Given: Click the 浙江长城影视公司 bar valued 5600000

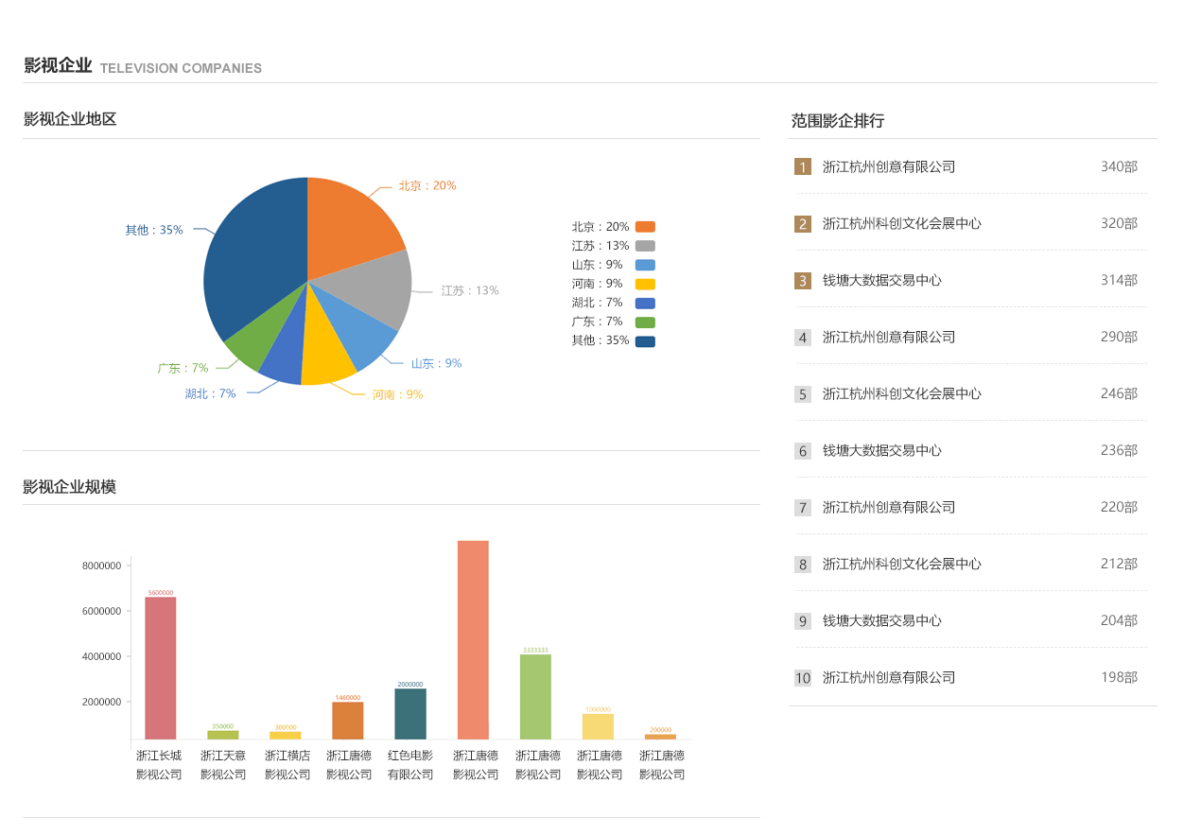Looking at the screenshot, I should (161, 668).
